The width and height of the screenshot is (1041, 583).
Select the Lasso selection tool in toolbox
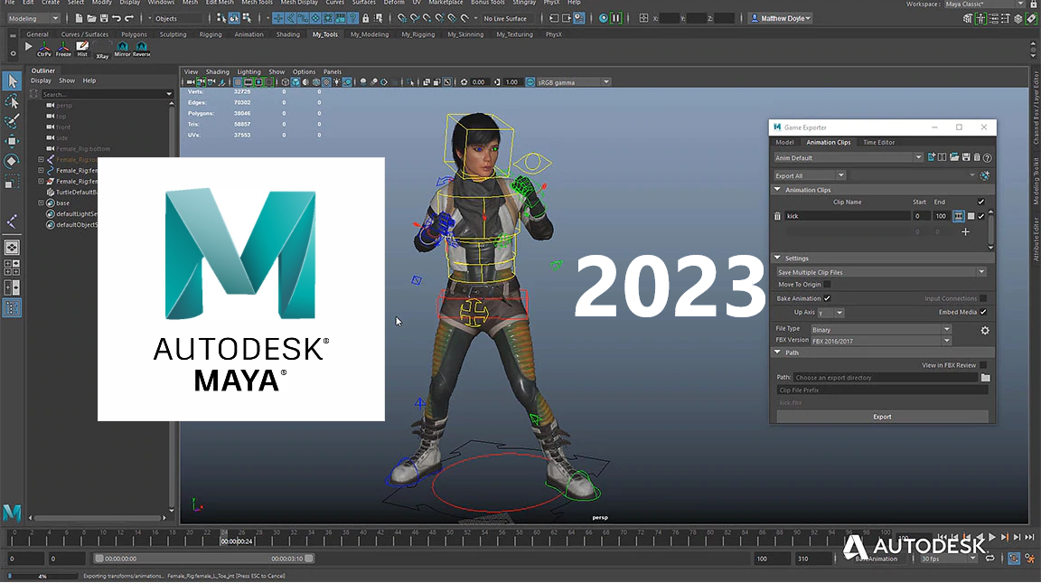point(12,101)
